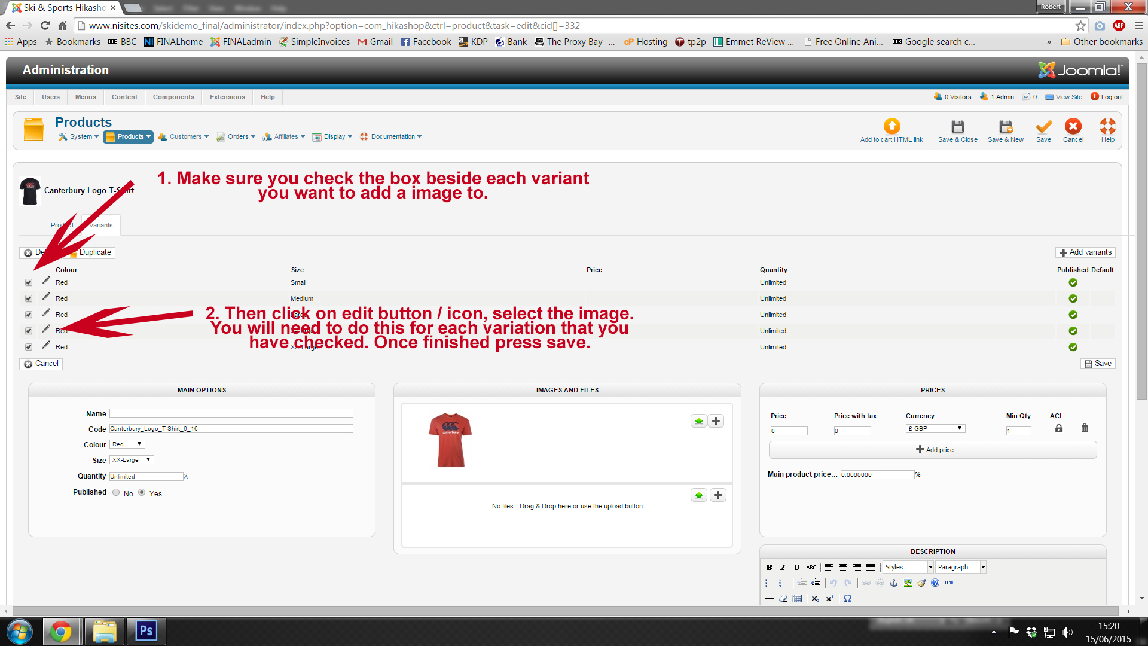Expand the Currency GBP dropdown
Viewport: 1148px width, 646px height.
(935, 429)
